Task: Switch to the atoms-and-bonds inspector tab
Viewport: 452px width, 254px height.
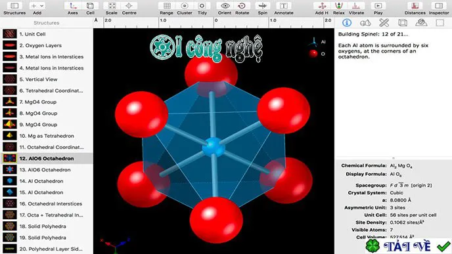Action: coord(365,23)
